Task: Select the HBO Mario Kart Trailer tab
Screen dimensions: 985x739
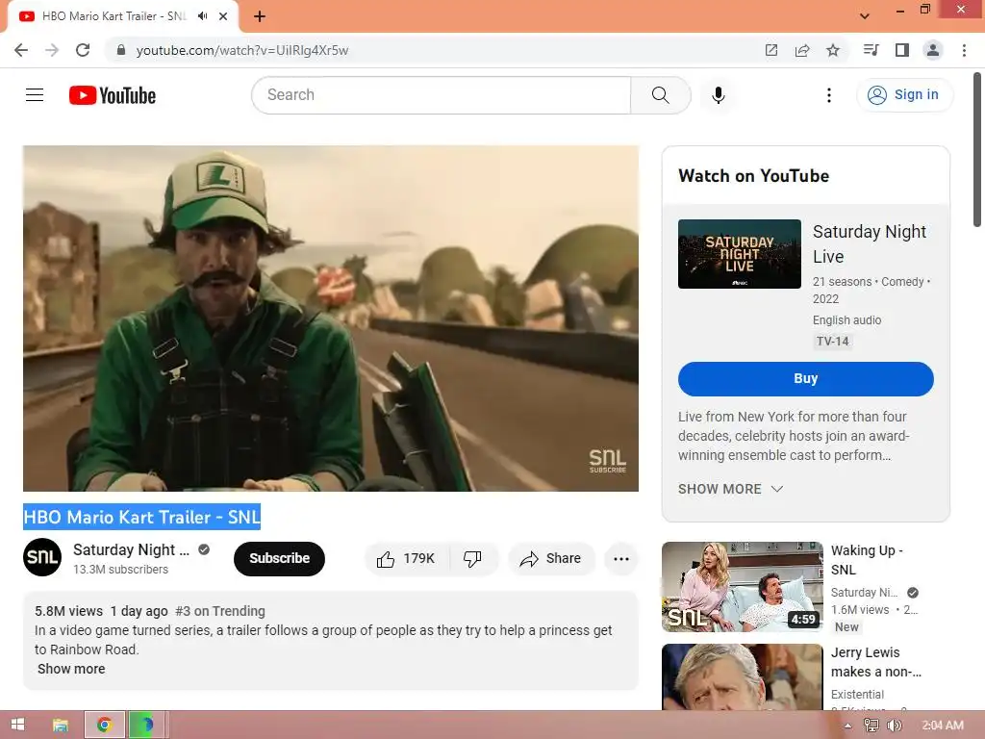Action: (114, 16)
